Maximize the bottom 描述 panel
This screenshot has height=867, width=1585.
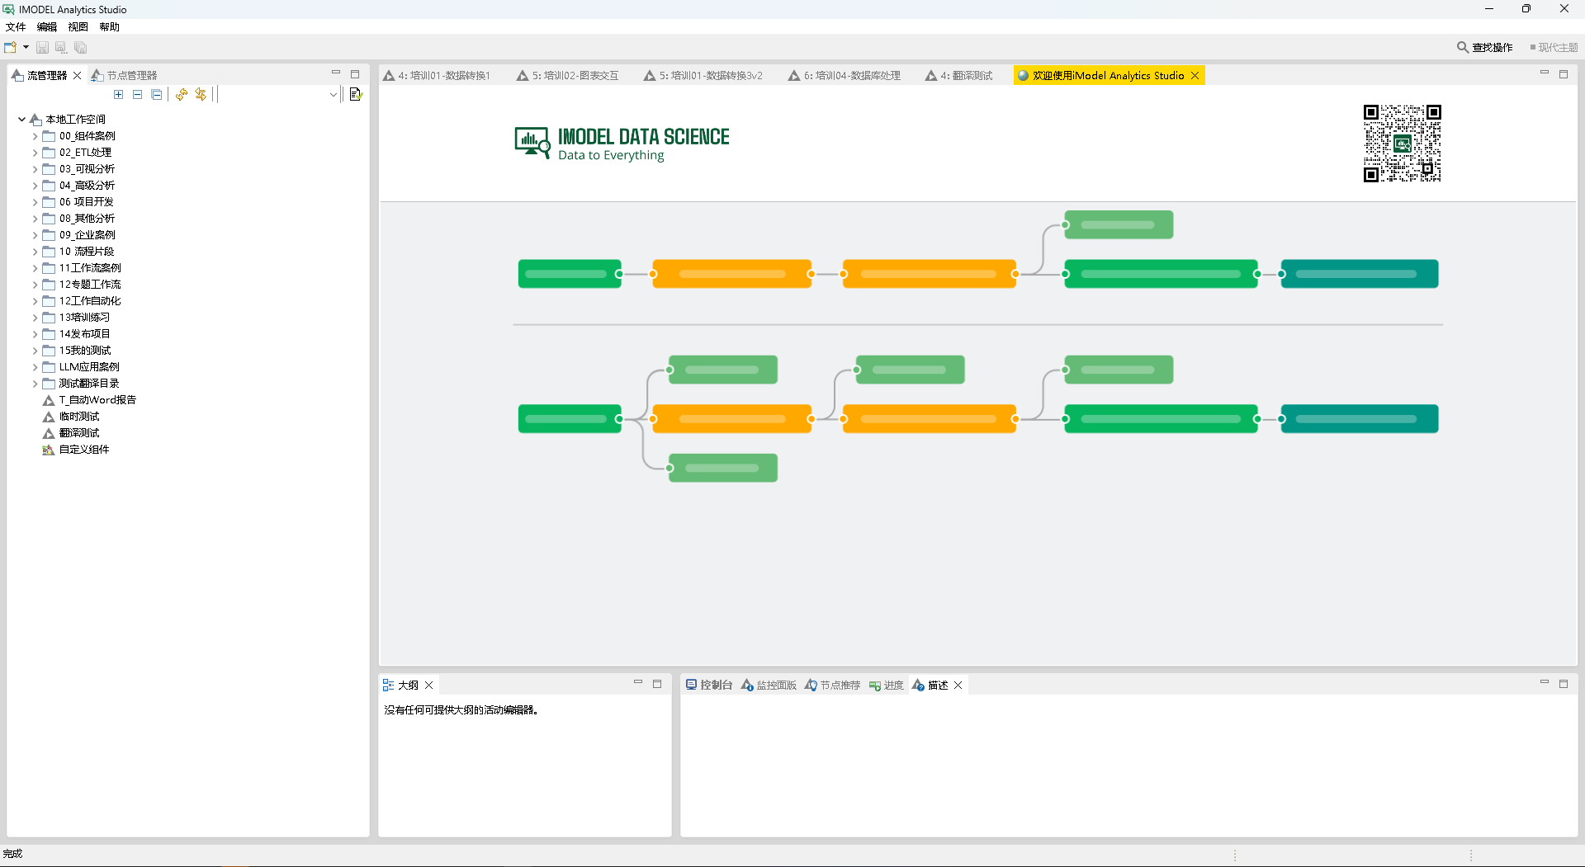click(1564, 684)
